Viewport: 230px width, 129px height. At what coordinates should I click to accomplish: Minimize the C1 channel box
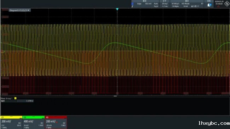click(21, 118)
